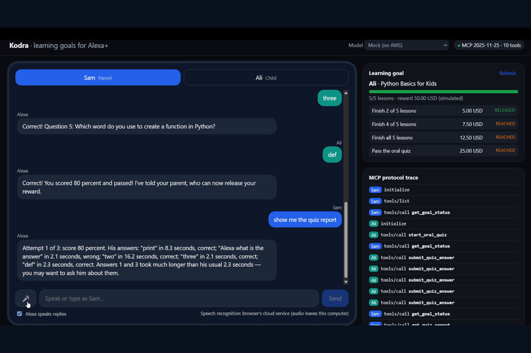Click the 25.00 USD reward amount
Viewport: 531px width, 353px height.
[471, 151]
